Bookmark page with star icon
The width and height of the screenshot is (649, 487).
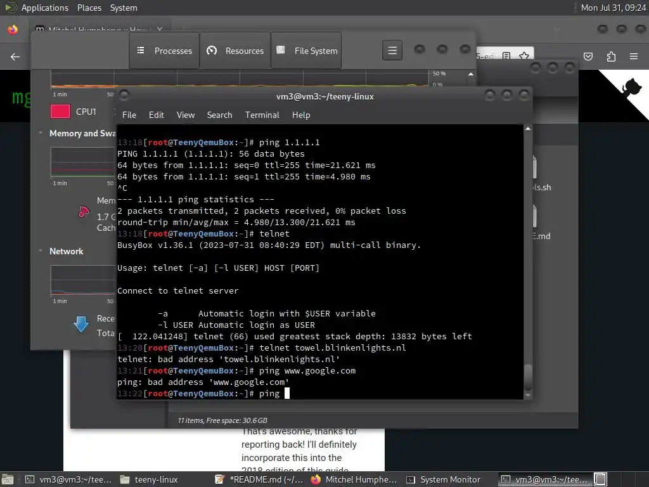pos(524,56)
